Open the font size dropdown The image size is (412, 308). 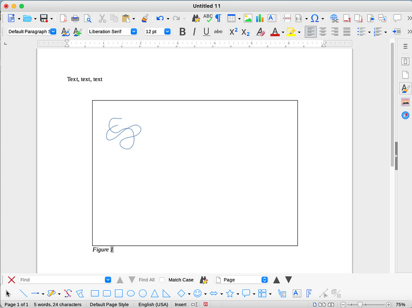tap(167, 31)
